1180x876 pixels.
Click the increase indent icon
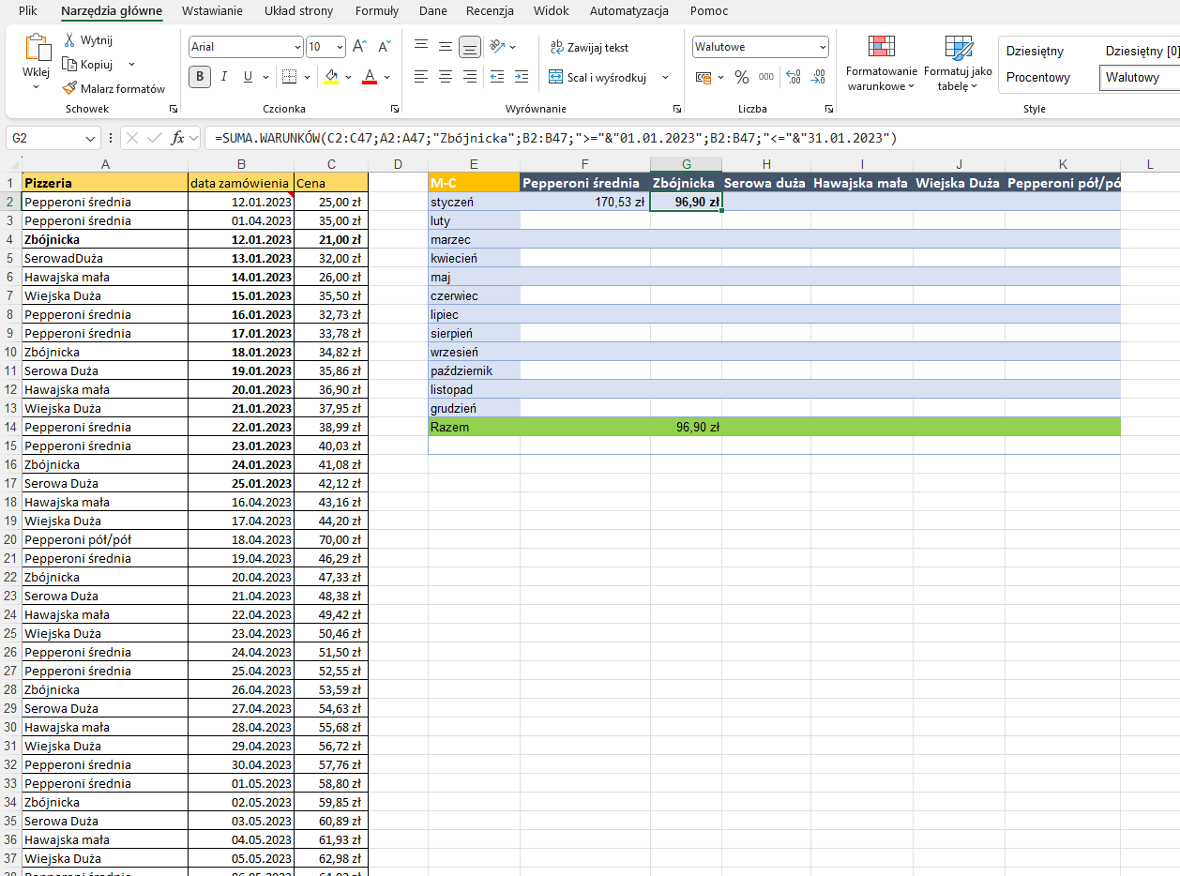click(x=522, y=77)
